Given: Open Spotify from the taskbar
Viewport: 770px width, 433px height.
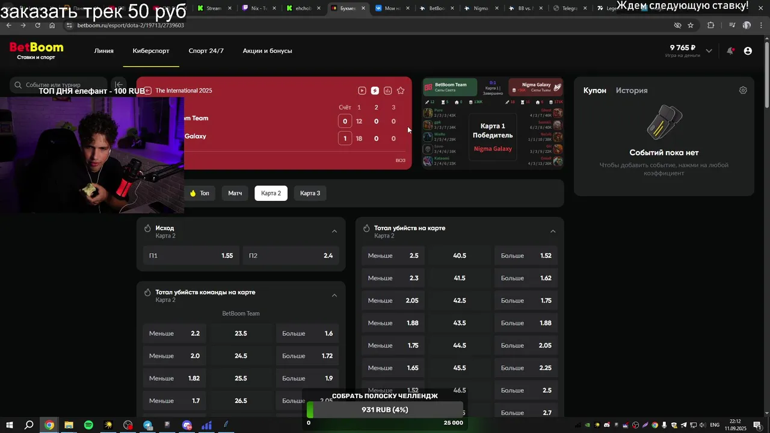Looking at the screenshot, I should [x=88, y=425].
